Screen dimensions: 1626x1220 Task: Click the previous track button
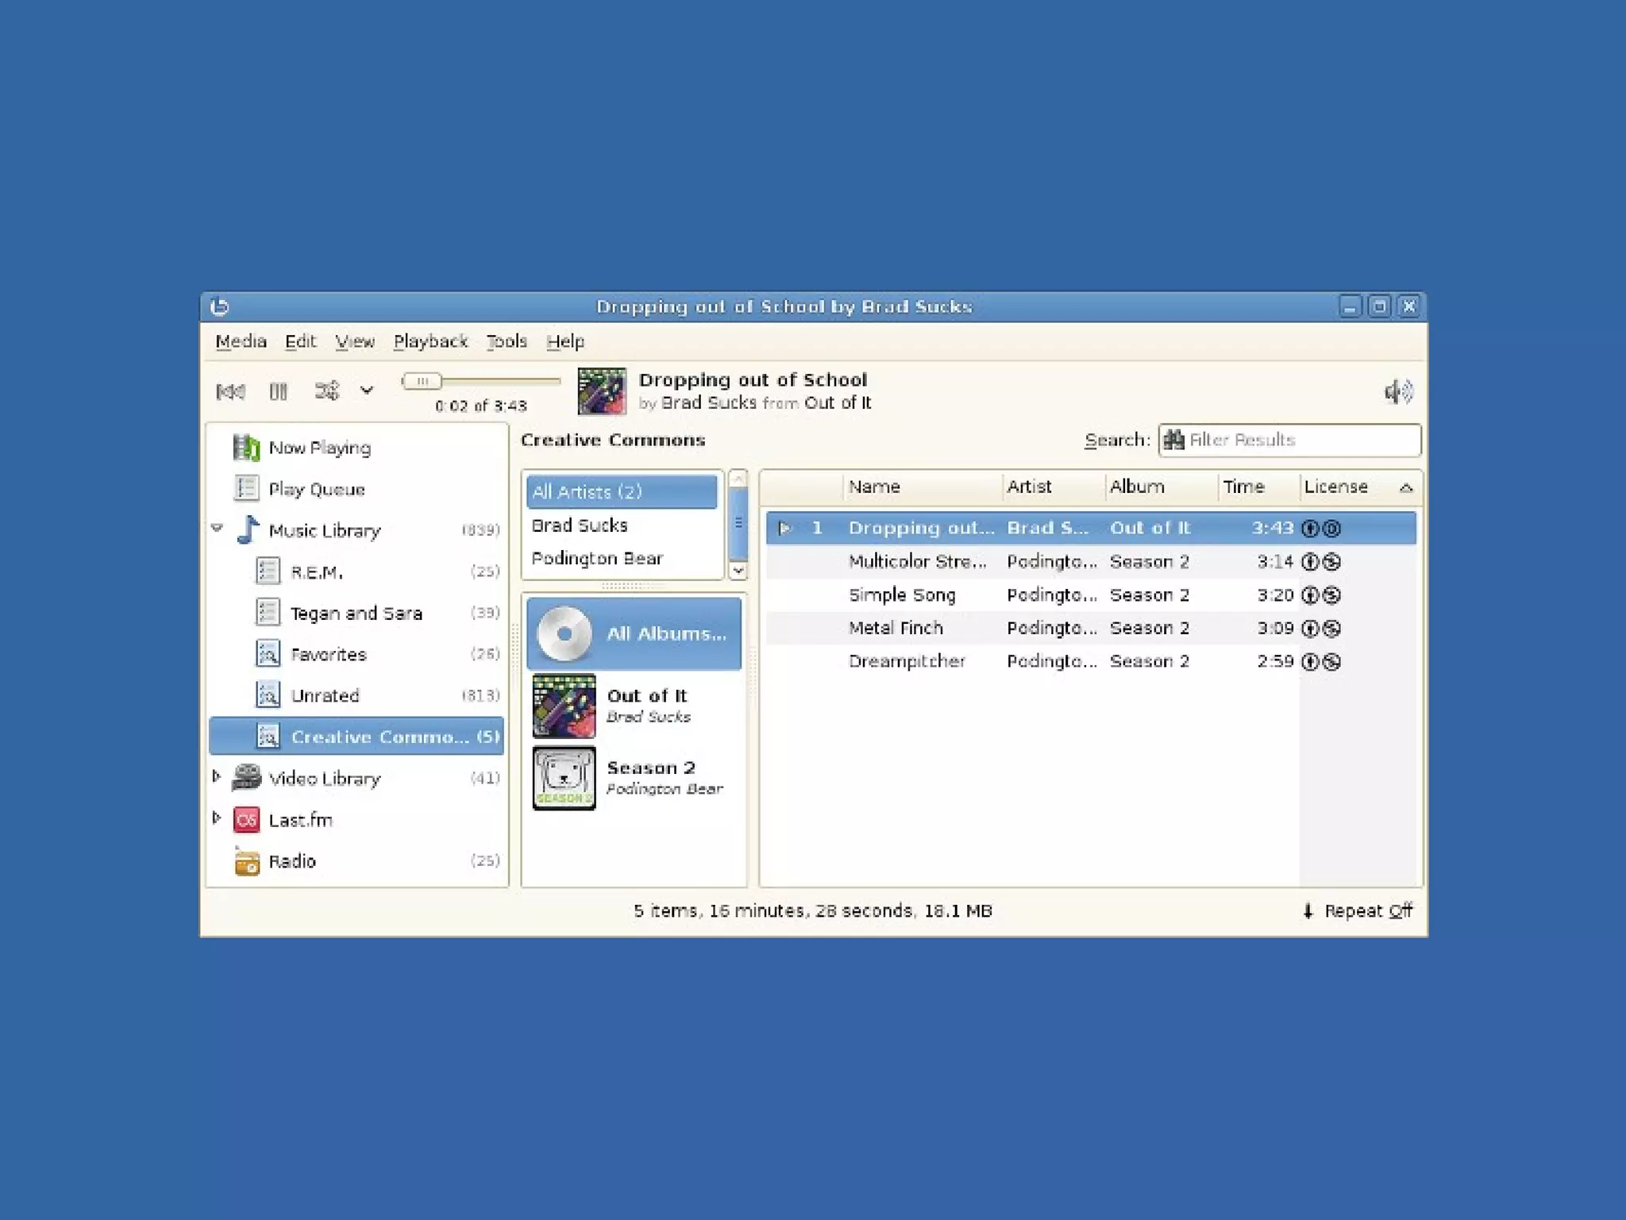tap(230, 391)
